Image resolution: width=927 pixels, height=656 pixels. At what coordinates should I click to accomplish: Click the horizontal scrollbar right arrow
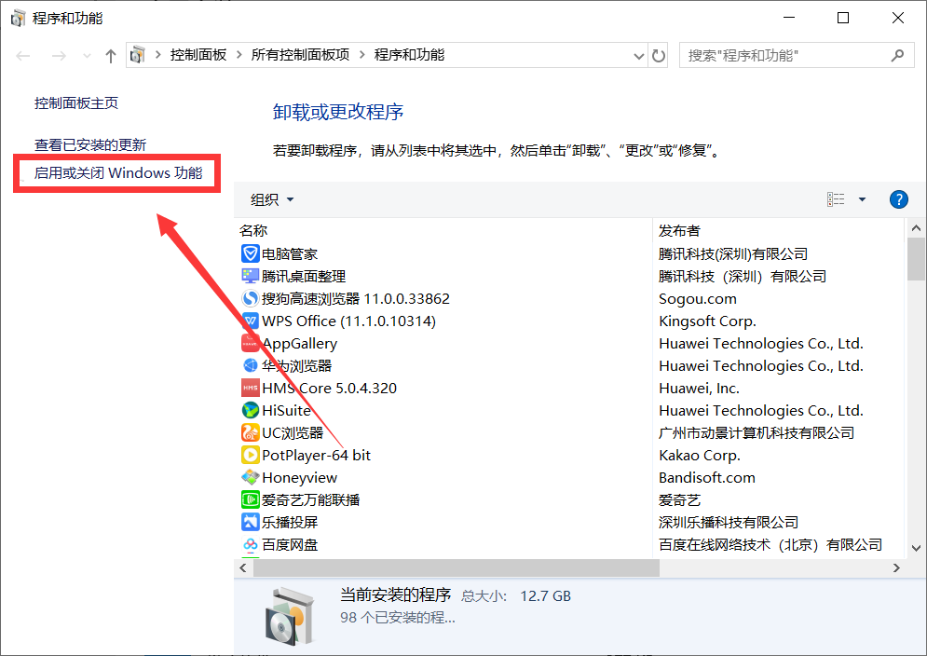[x=896, y=567]
